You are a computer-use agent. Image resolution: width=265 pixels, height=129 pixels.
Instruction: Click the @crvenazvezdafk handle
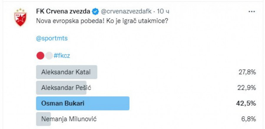126,11
